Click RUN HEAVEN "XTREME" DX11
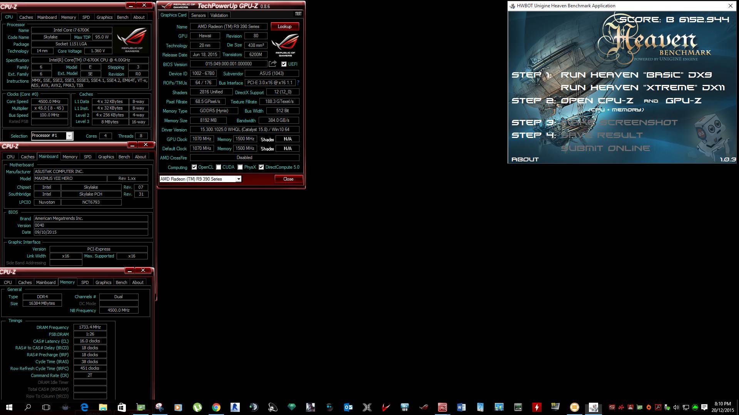This screenshot has height=415, width=739. point(643,88)
